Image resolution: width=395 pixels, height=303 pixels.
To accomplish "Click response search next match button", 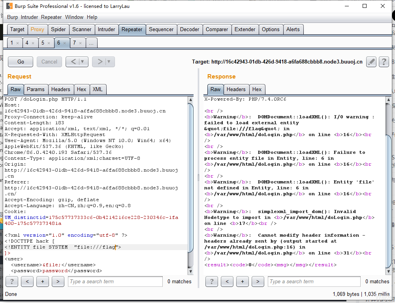I will pos(258,281).
